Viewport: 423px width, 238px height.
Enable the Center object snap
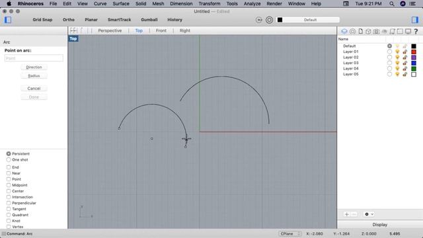[9, 191]
